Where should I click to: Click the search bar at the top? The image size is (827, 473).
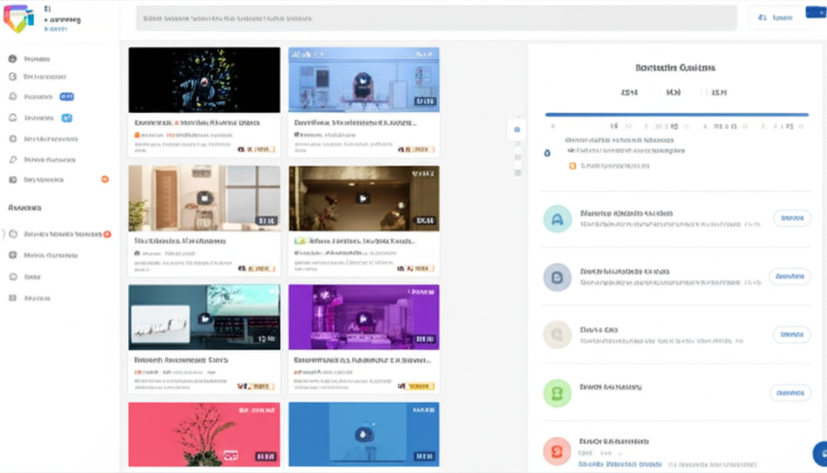pyautogui.click(x=436, y=18)
